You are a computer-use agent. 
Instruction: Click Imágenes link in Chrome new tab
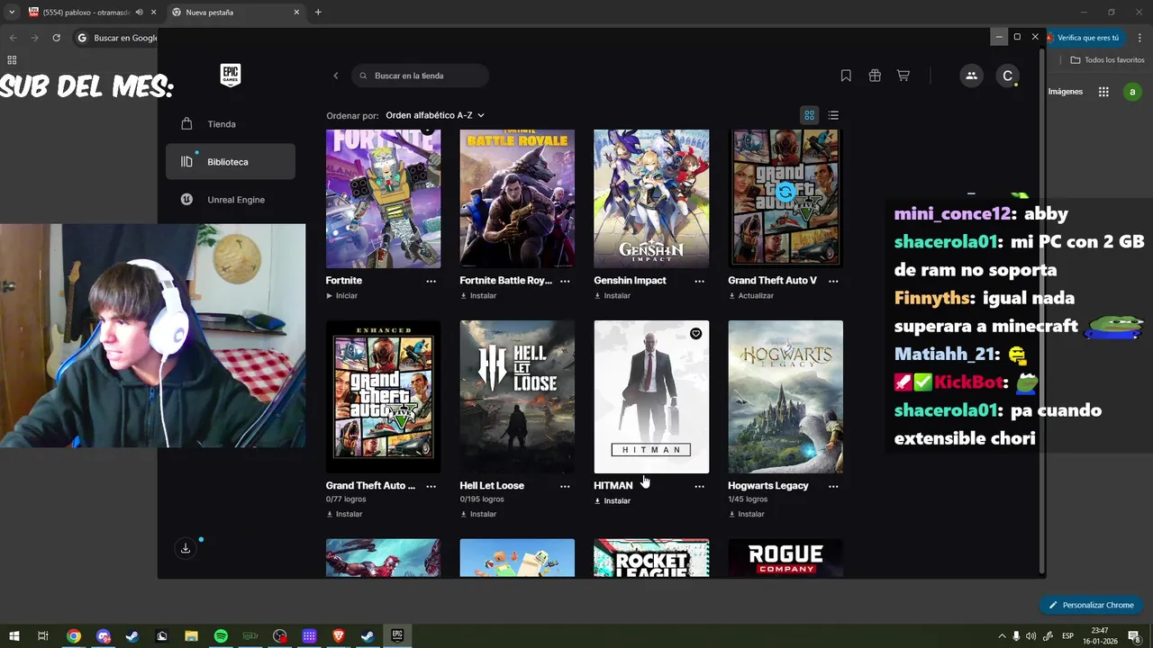tap(1066, 92)
